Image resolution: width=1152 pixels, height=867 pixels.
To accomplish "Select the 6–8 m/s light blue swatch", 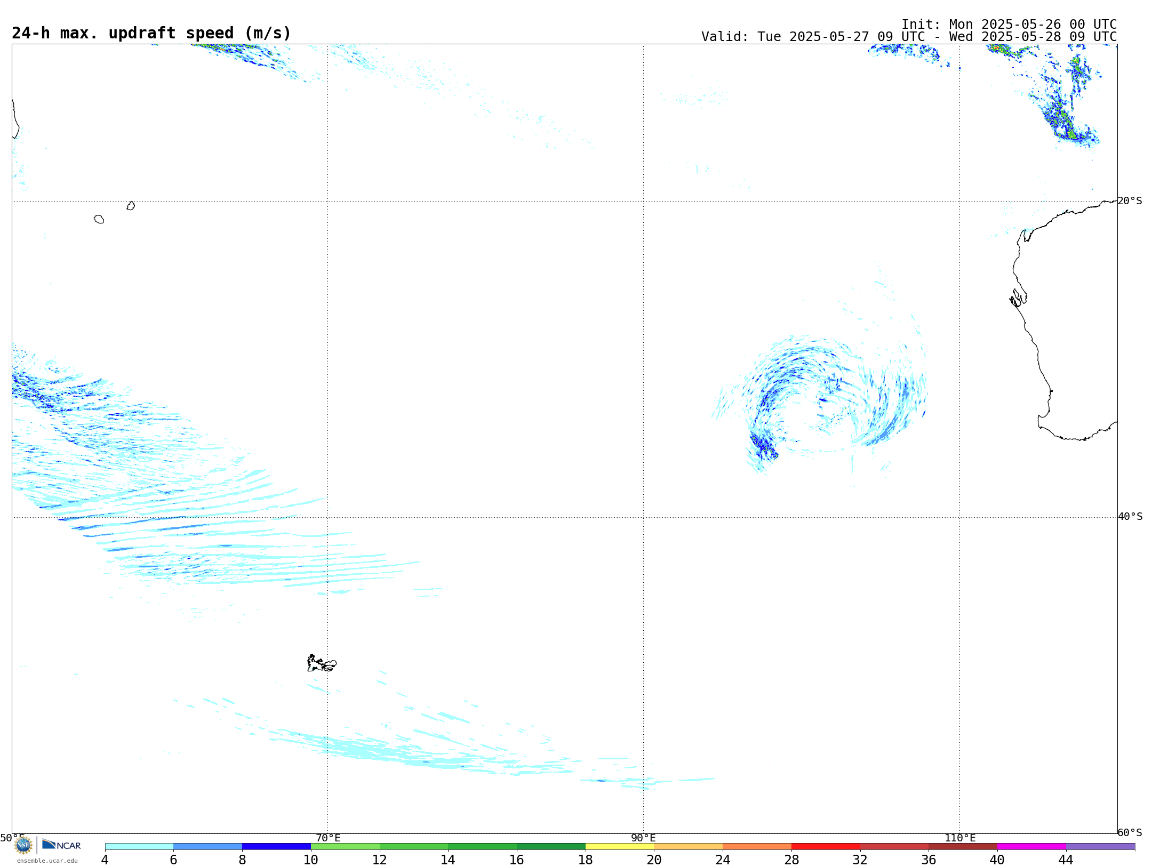I will pos(208,847).
